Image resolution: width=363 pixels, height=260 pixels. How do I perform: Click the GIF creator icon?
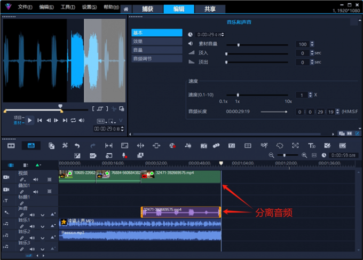[x=93, y=156]
